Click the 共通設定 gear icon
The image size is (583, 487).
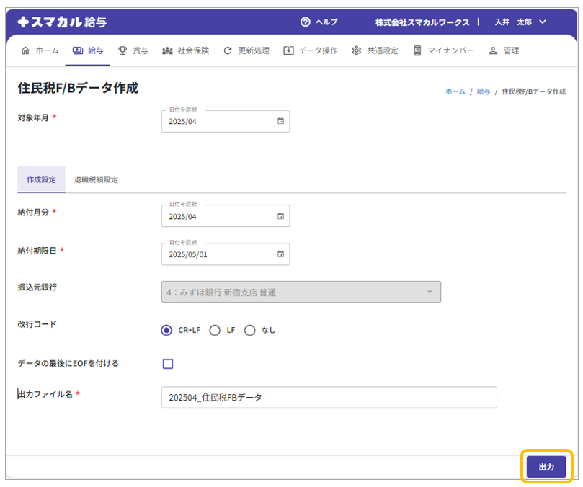(x=356, y=50)
